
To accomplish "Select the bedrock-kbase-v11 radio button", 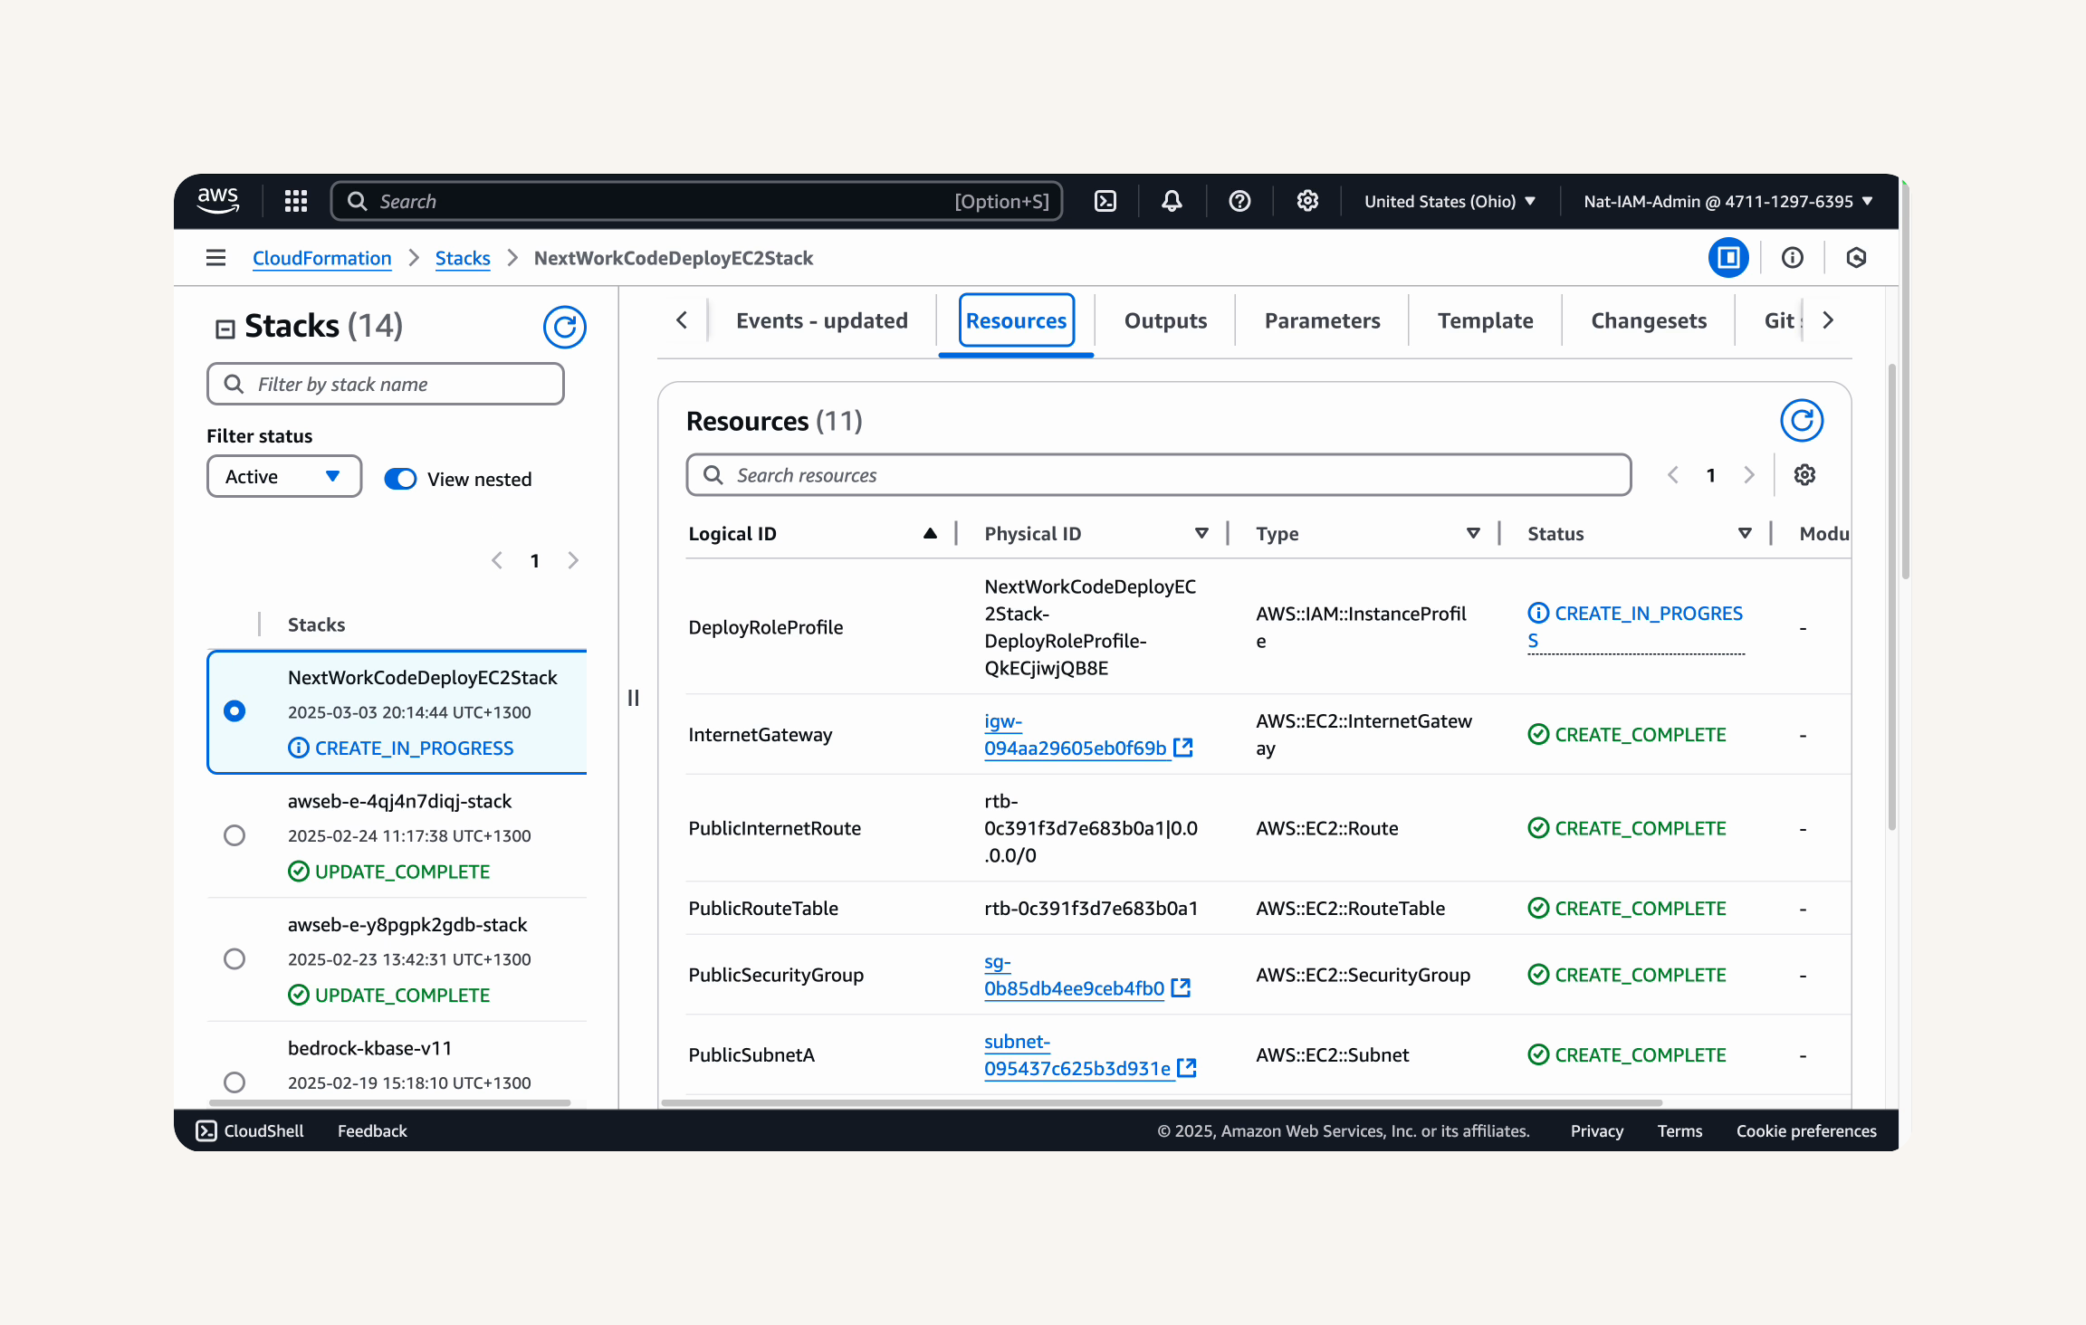I will (x=234, y=1082).
